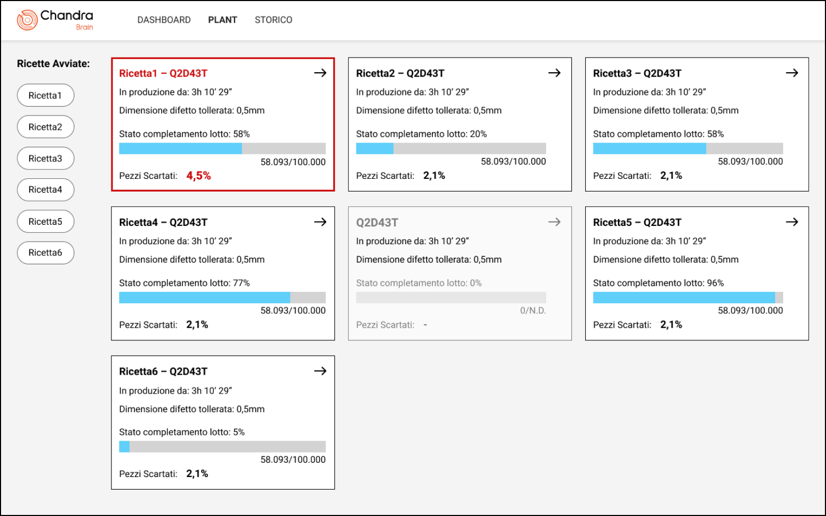Open details arrow on the Ricetta3 card
Viewport: 826px width, 516px height.
[792, 73]
